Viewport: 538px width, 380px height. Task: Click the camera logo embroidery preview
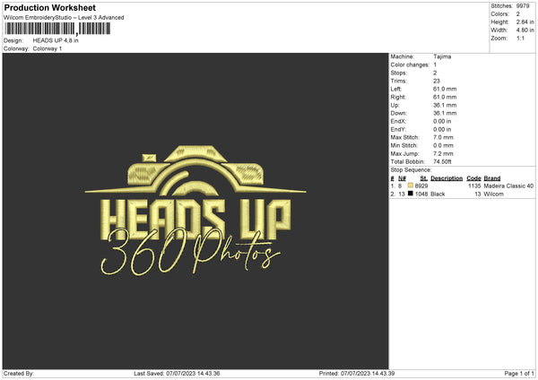195,170
